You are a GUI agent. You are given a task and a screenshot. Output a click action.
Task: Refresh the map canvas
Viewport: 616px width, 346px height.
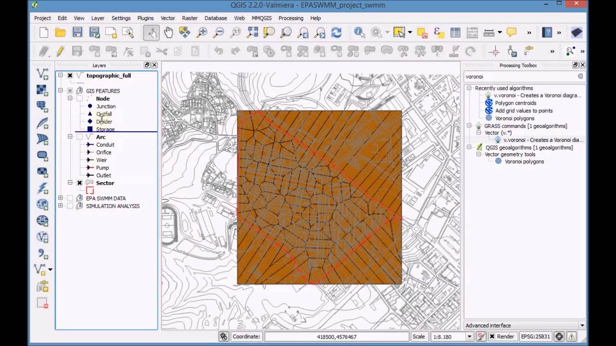click(x=336, y=32)
